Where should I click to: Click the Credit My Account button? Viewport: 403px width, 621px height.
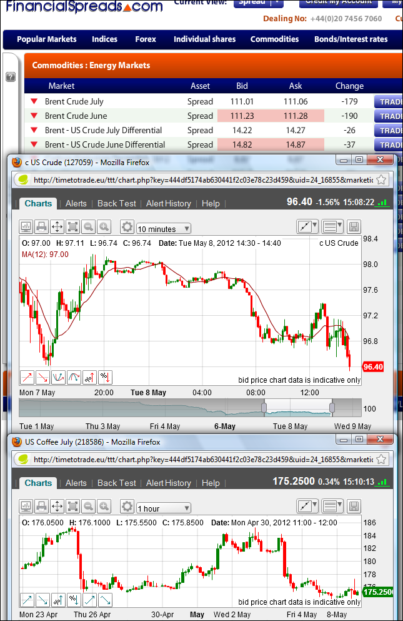coord(339,3)
